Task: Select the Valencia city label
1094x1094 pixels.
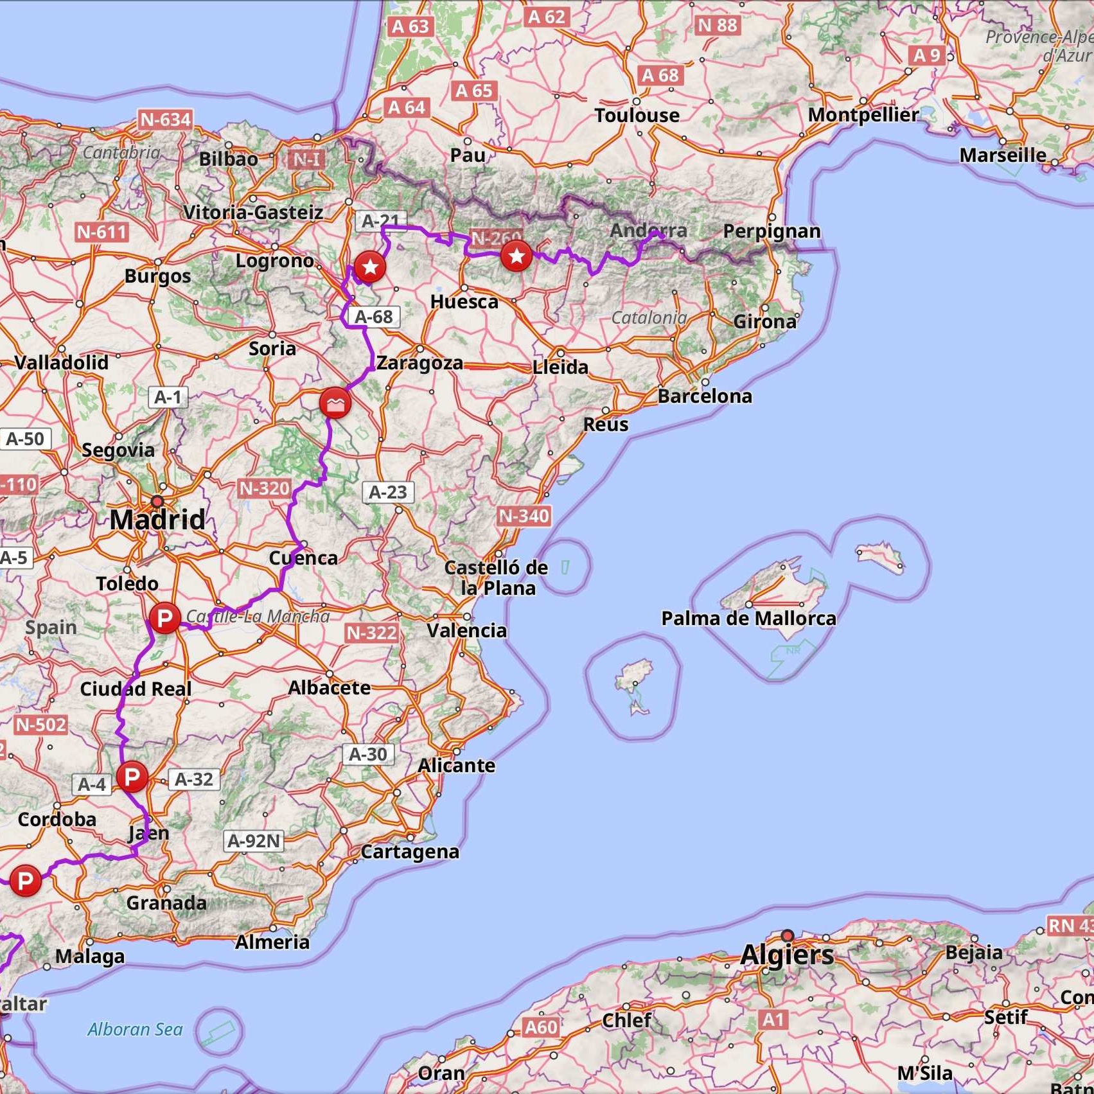Action: point(467,630)
